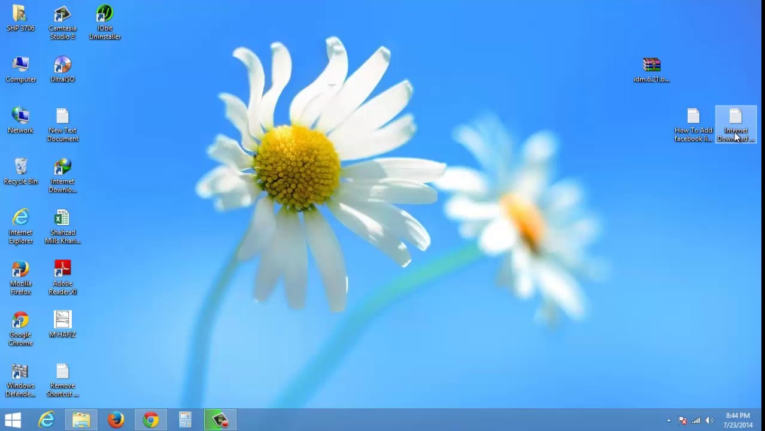Select the Internet Explorer desktop shortcut
The width and height of the screenshot is (765, 431).
click(x=20, y=227)
